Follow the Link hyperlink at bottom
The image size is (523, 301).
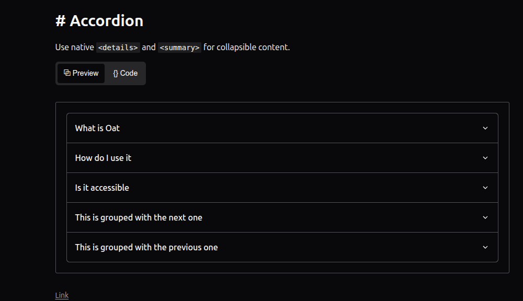tap(62, 295)
